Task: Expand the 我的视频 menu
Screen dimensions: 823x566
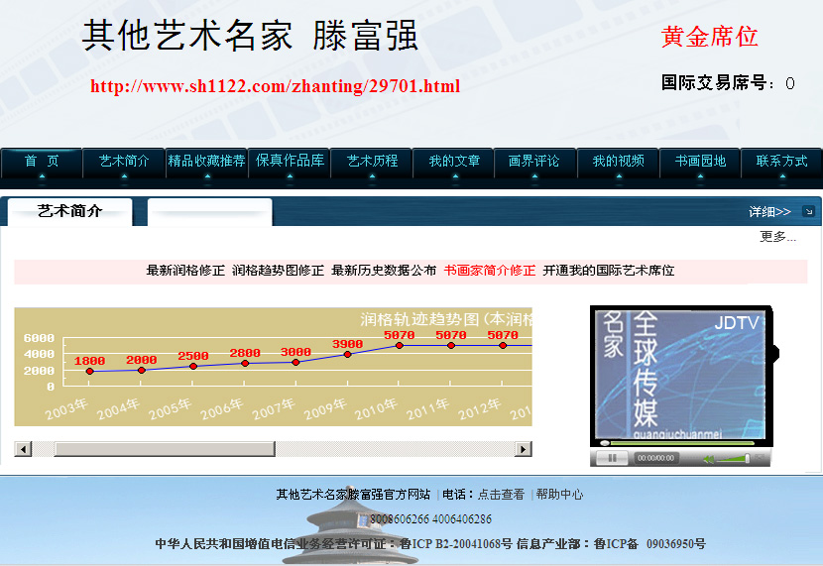Action: coord(619,161)
